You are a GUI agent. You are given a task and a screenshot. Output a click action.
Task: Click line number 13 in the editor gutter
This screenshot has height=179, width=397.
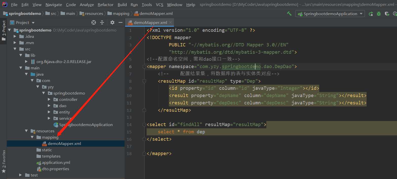click(129, 117)
